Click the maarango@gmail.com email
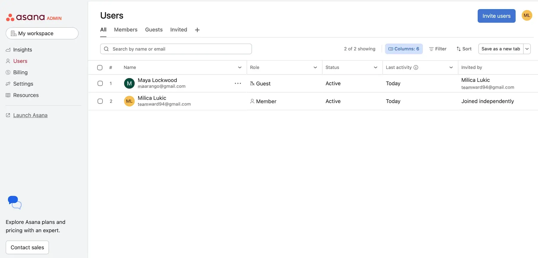Screen dimensions: 538x258 161,87
